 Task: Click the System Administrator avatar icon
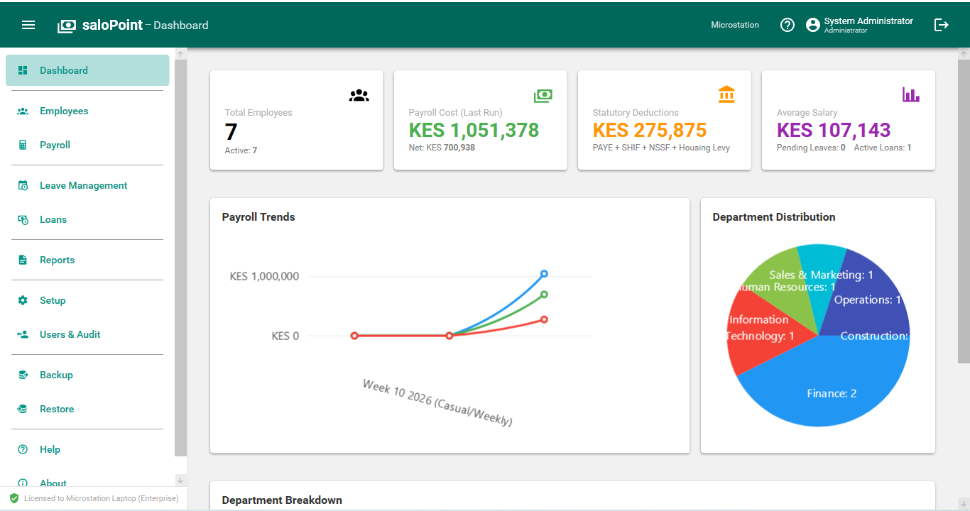[812, 24]
